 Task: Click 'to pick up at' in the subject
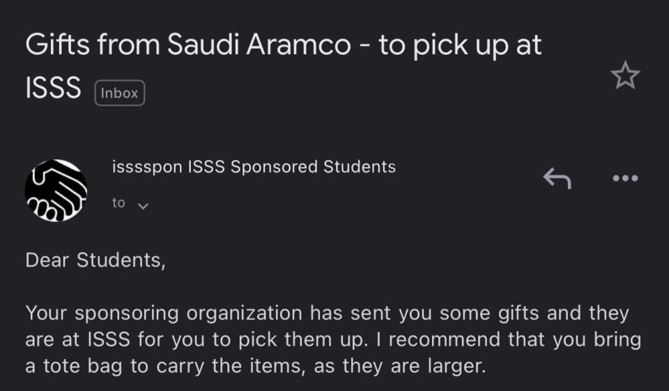coord(460,46)
